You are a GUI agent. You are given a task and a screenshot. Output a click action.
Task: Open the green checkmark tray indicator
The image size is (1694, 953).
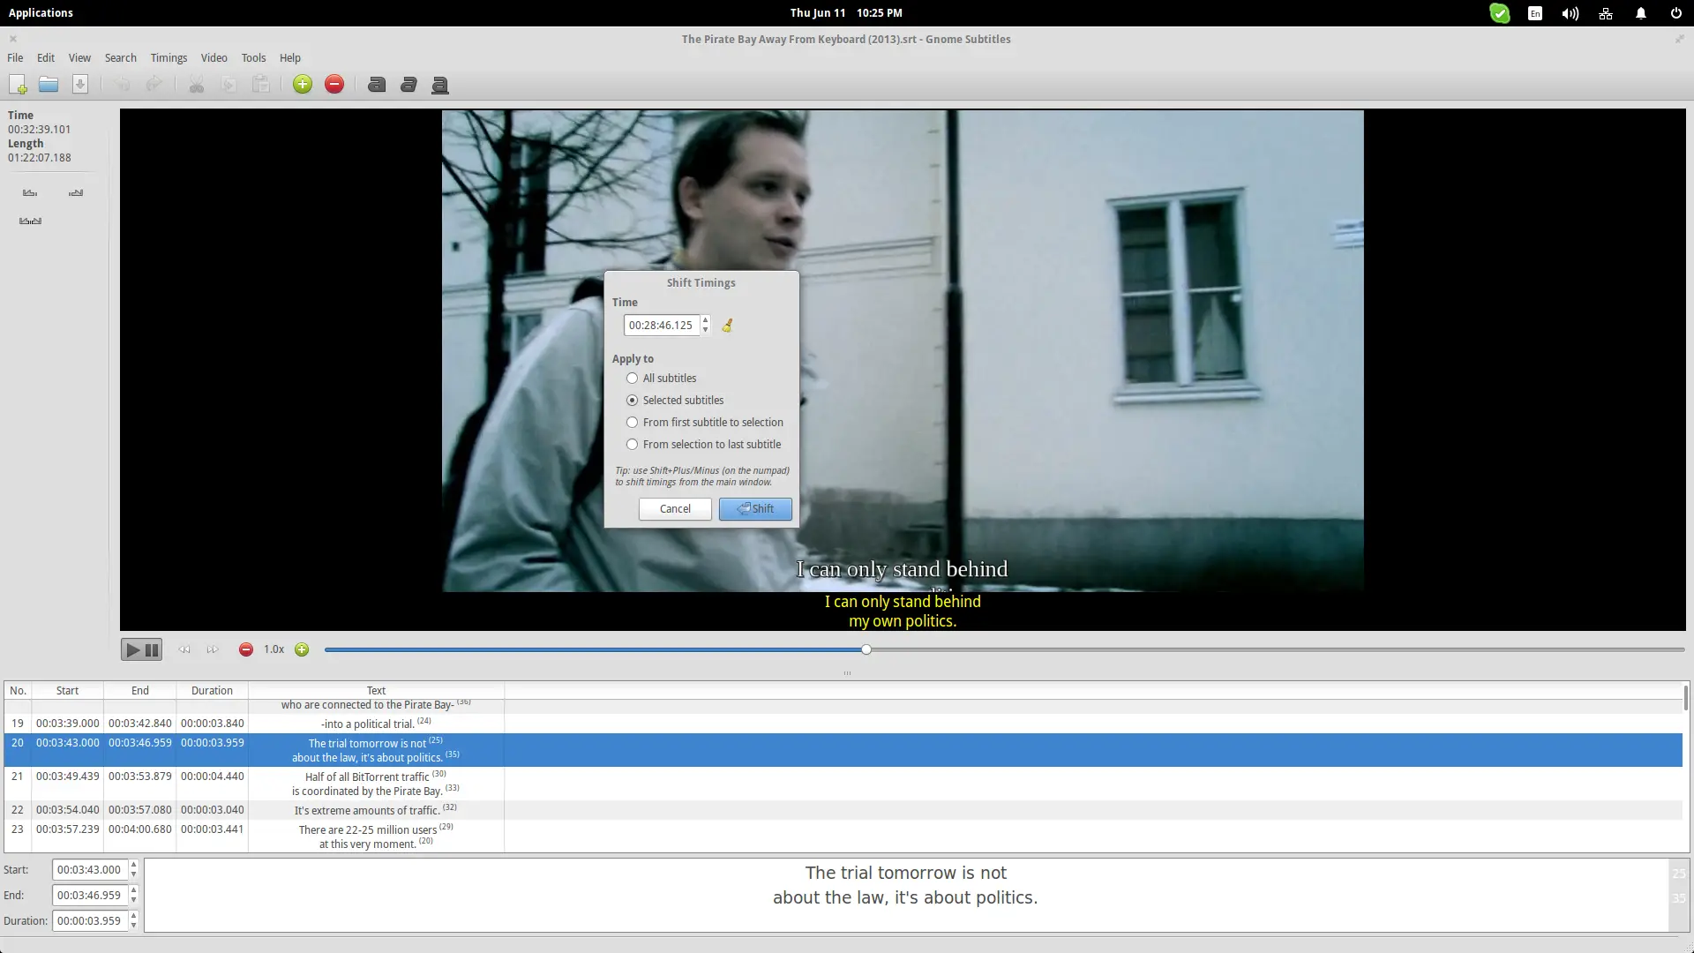[1500, 13]
